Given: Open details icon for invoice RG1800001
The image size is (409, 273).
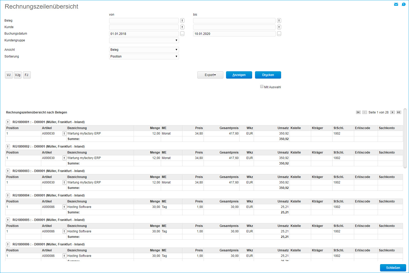Looking at the screenshot, I should click(x=8, y=122).
